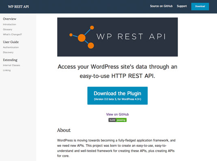Open the Introduction sidebar link
This screenshot has height=161, width=217.
[x=10, y=24]
